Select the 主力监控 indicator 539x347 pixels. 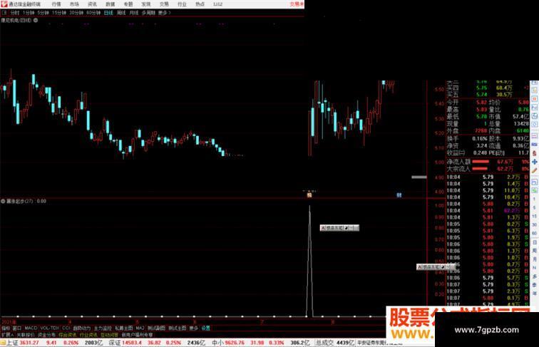click(x=103, y=328)
